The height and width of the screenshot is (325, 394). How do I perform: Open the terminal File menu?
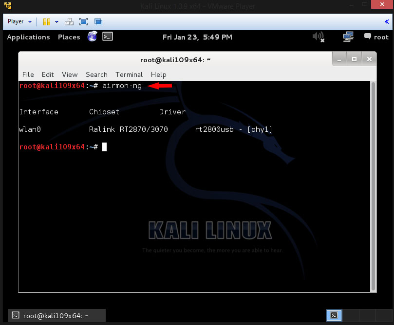(x=28, y=74)
